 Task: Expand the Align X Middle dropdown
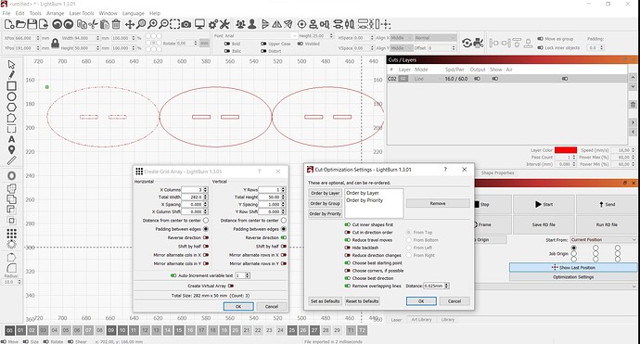click(402, 37)
